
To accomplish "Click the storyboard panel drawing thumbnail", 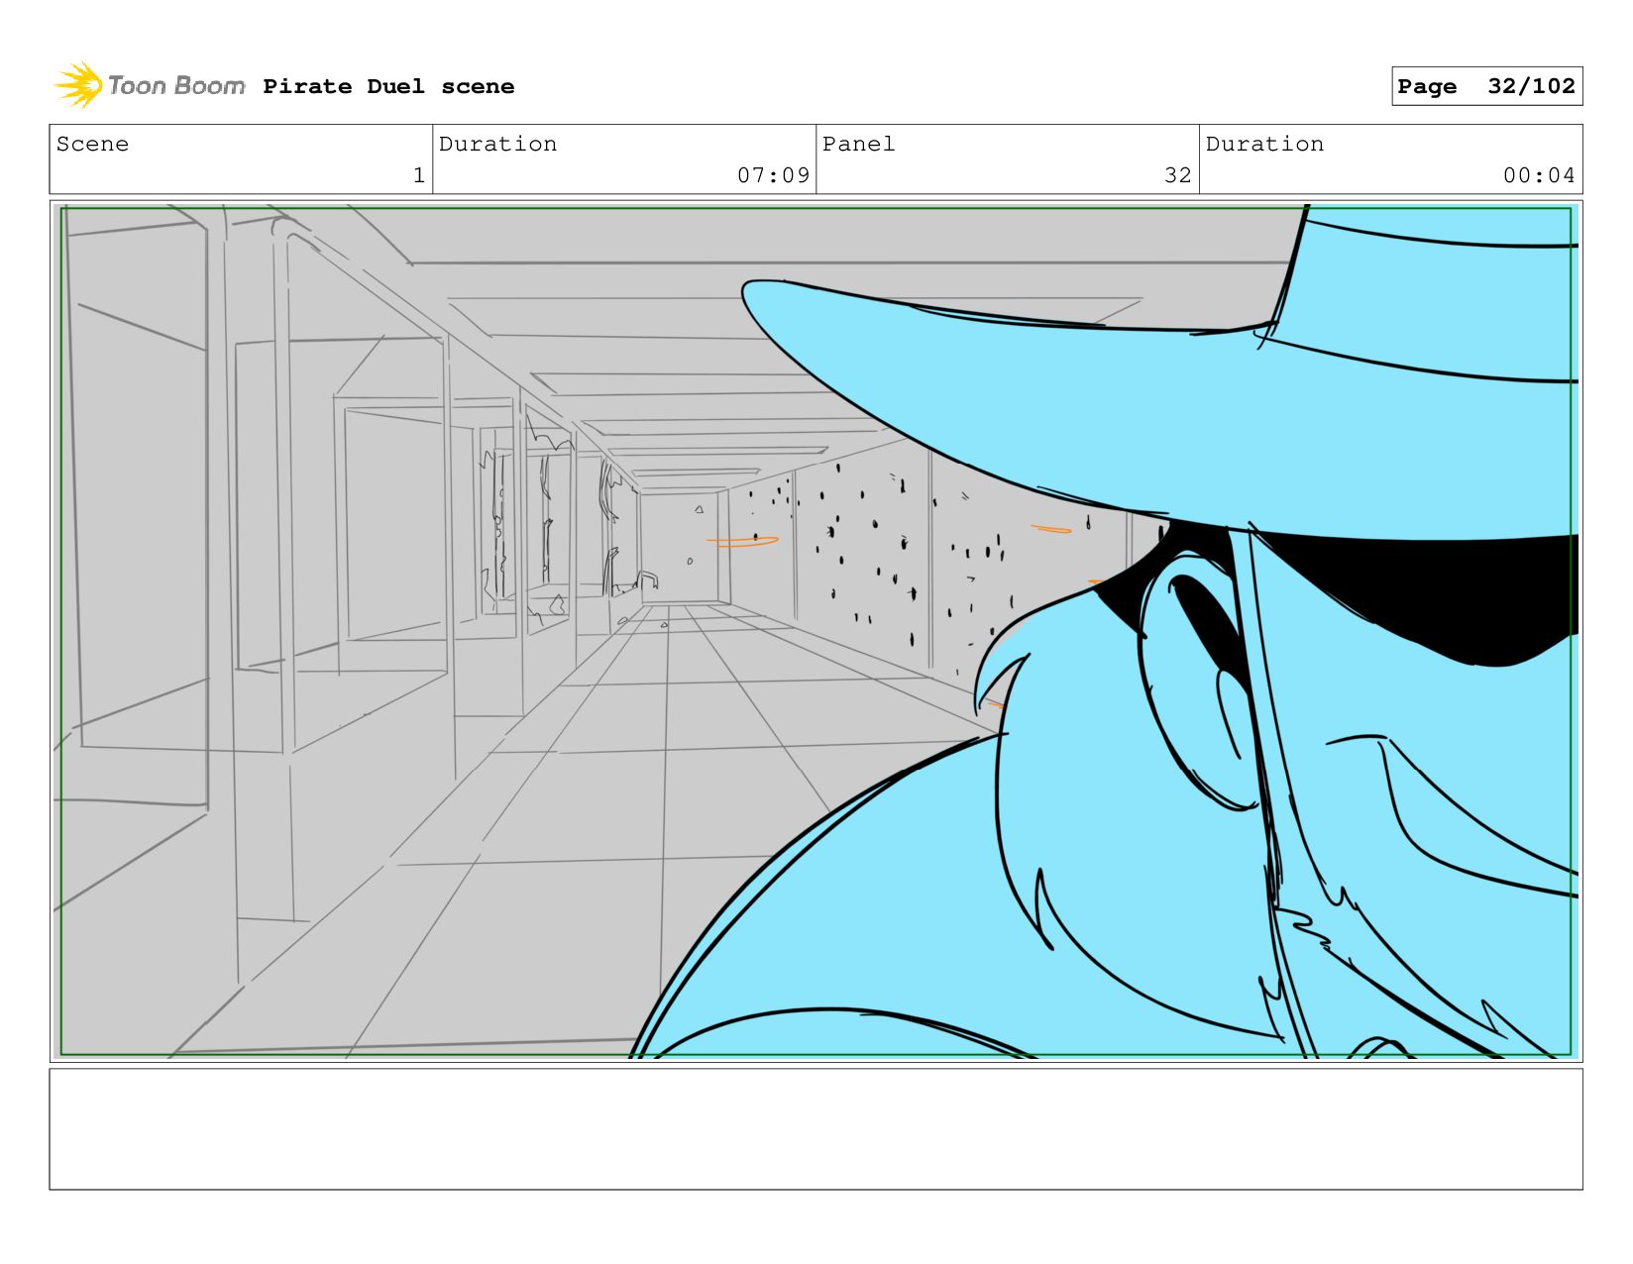I will pos(816,631).
